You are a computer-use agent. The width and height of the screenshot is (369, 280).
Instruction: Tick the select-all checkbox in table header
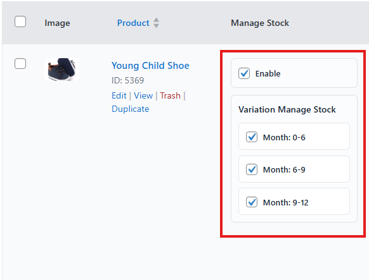click(x=20, y=21)
